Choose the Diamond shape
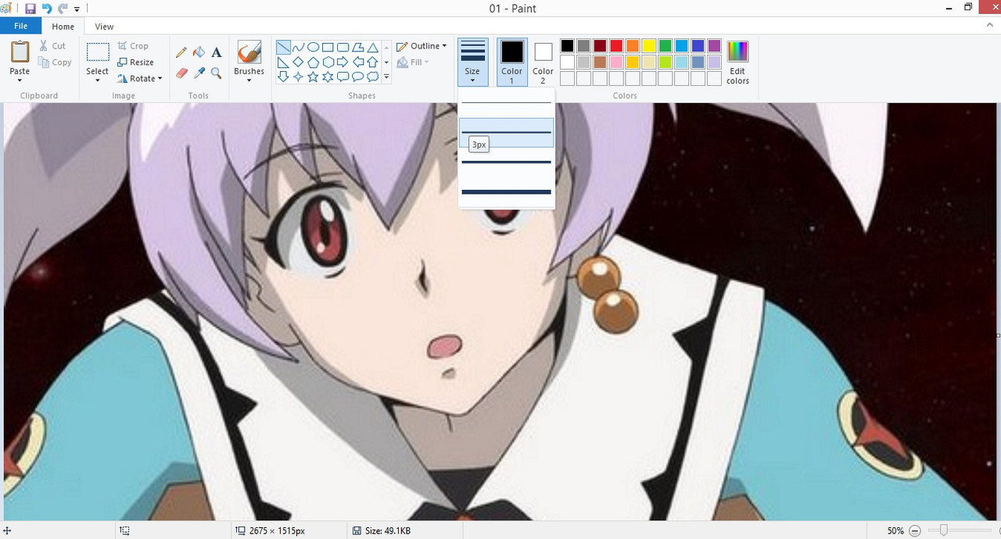1001x539 pixels. click(298, 62)
